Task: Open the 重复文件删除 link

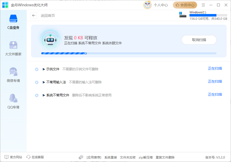Action: [x=165, y=157]
